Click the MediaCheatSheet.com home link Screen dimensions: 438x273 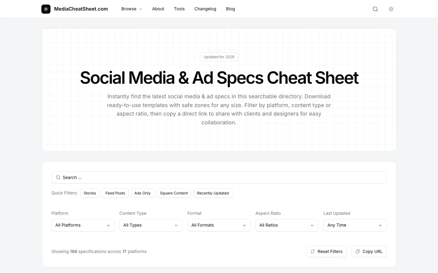tap(81, 9)
